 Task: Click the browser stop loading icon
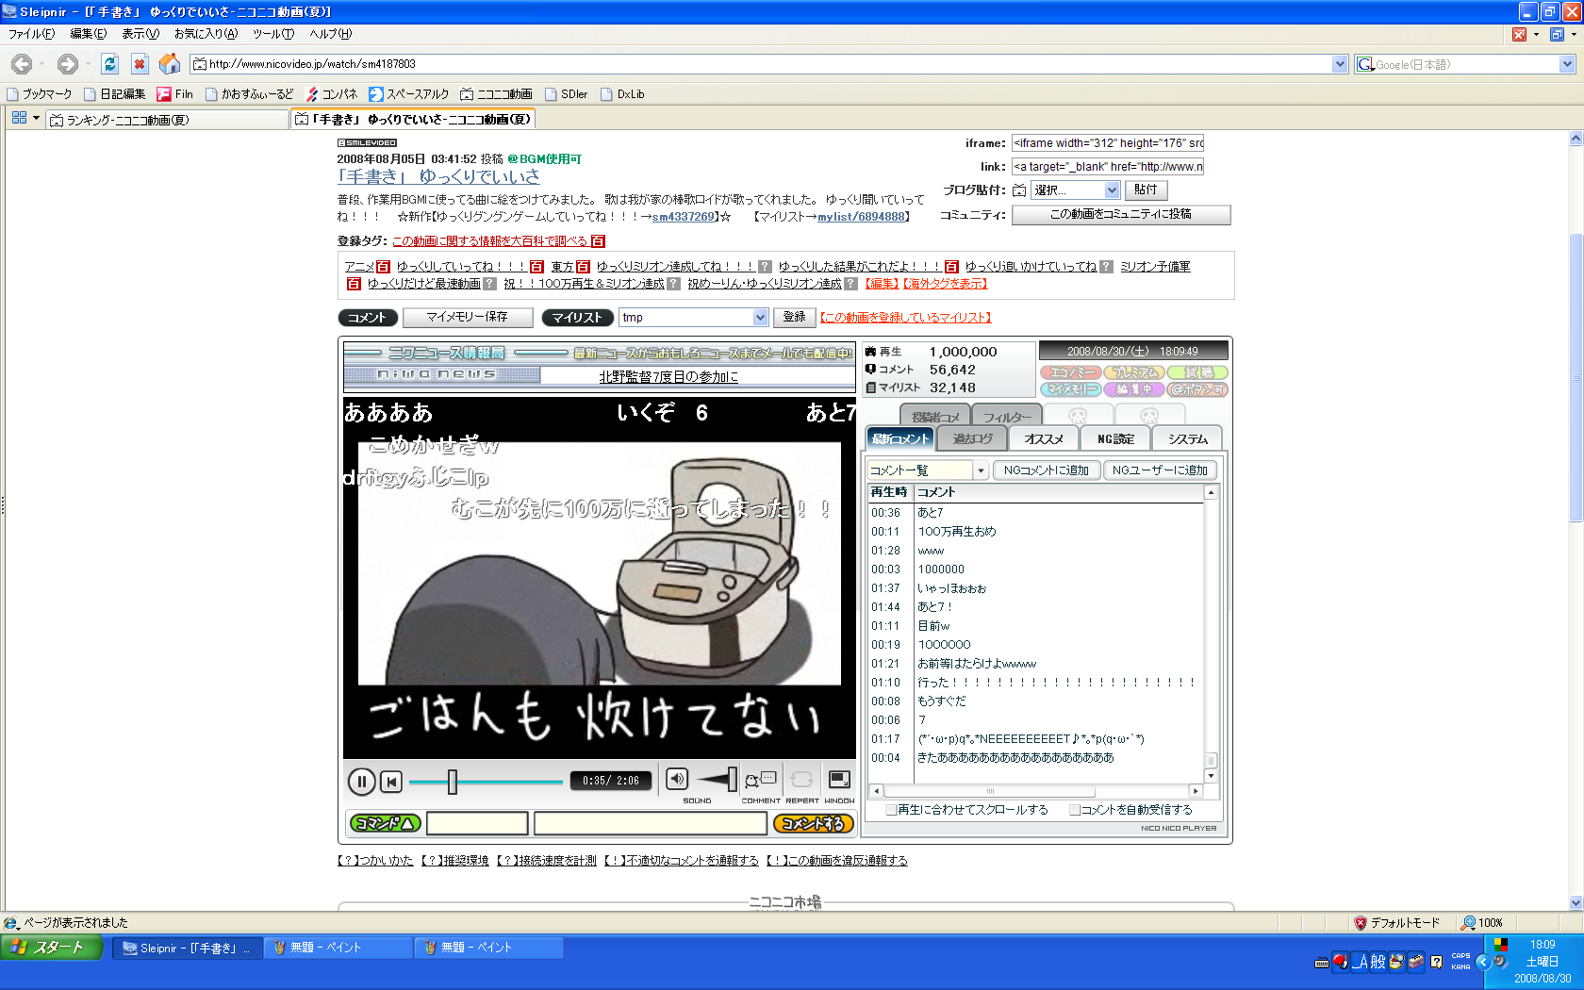click(x=140, y=64)
